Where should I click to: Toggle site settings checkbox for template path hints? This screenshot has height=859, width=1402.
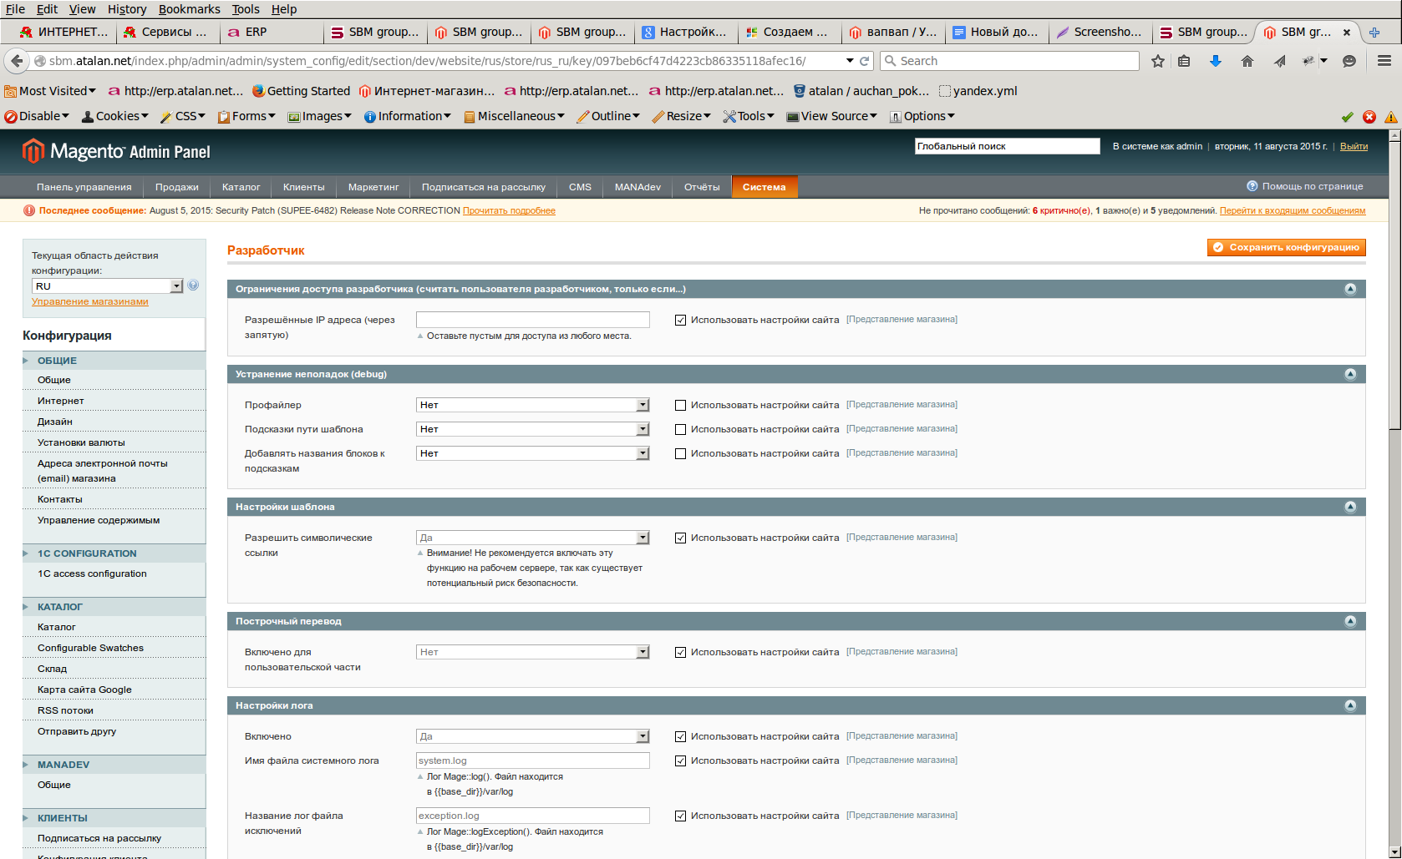click(680, 429)
